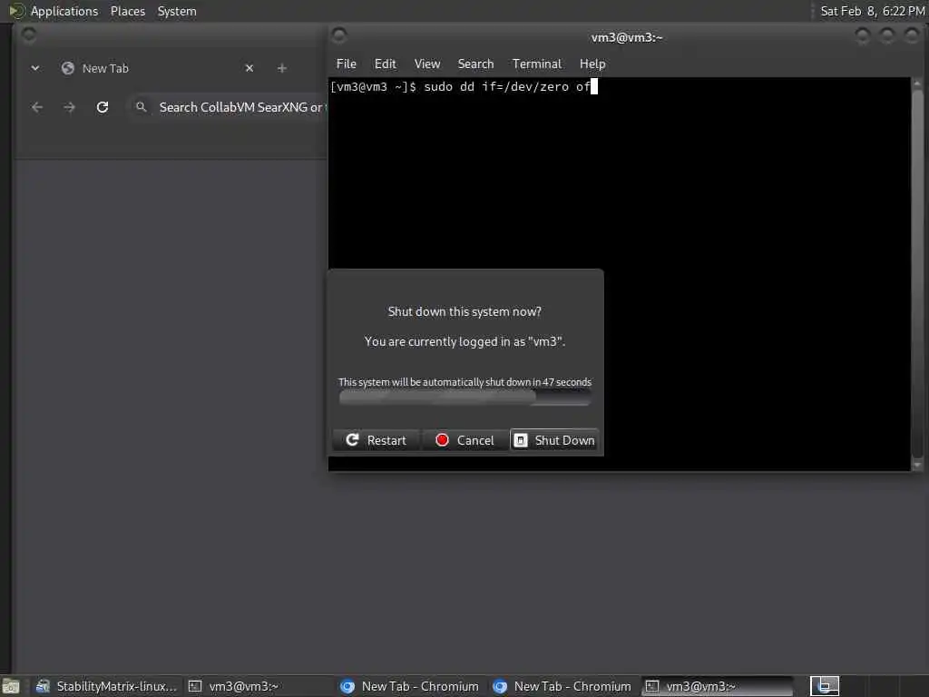
Task: Click the search magnifier icon in address bar
Action: coord(141,107)
